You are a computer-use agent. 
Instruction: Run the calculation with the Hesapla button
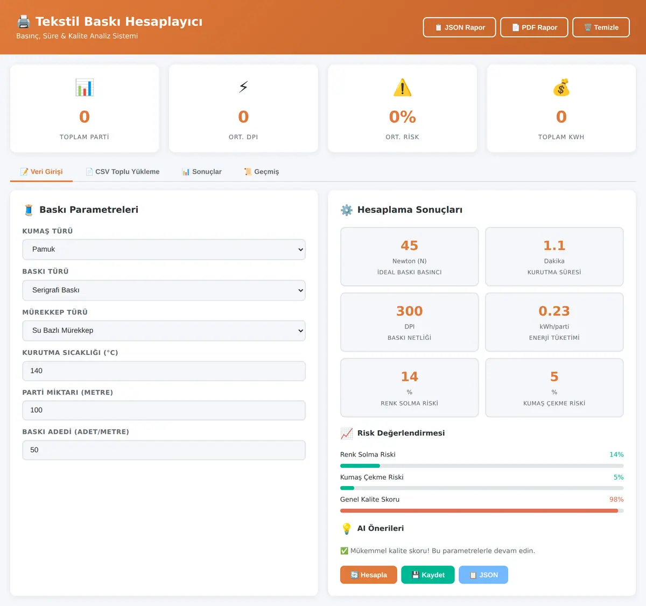tap(369, 575)
